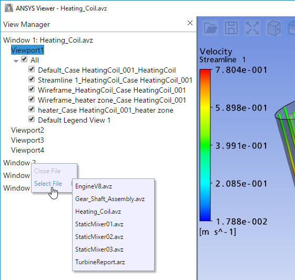Select Gear_Shaft_Assembly.avz from the list

coord(110,199)
